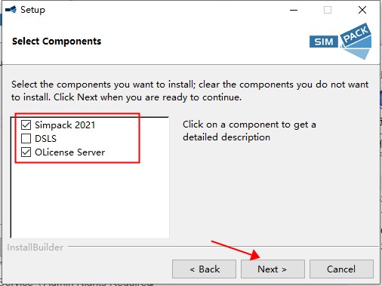Click the SIMPACK logo in the header

click(x=340, y=42)
